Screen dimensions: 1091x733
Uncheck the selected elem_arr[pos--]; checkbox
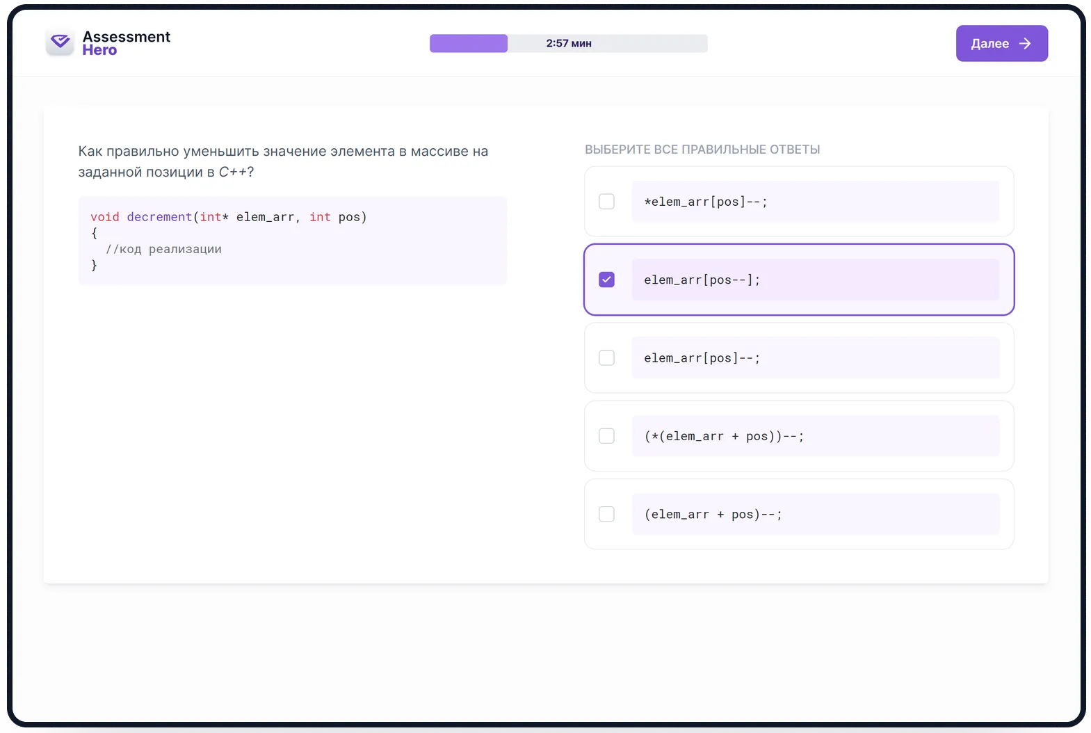coord(606,280)
